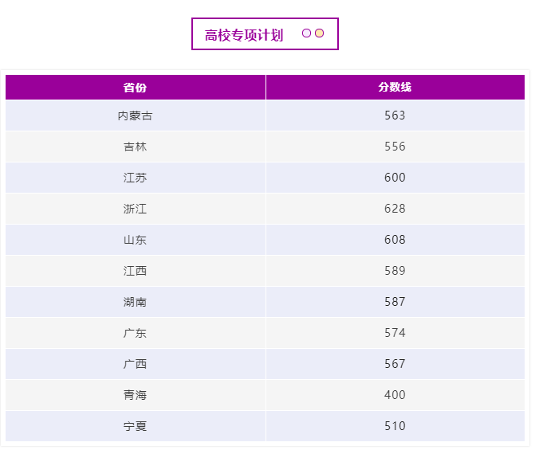This screenshot has height=450, width=535.
Task: Click the 广东 province cell
Action: coord(135,333)
